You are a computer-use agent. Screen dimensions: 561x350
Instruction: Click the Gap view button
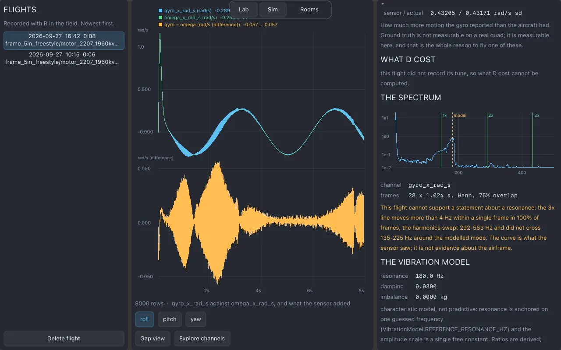click(153, 339)
